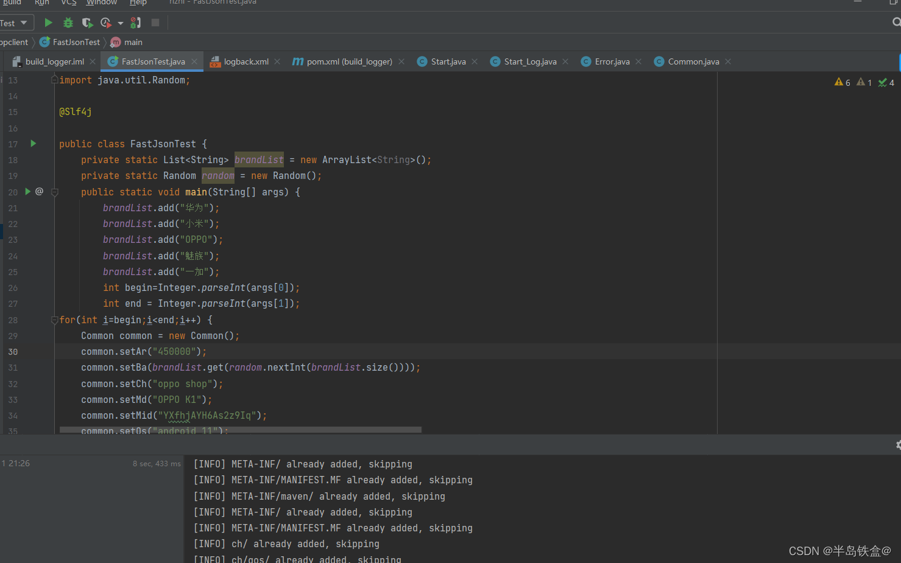Click the main method breadcrumb

[x=127, y=42]
